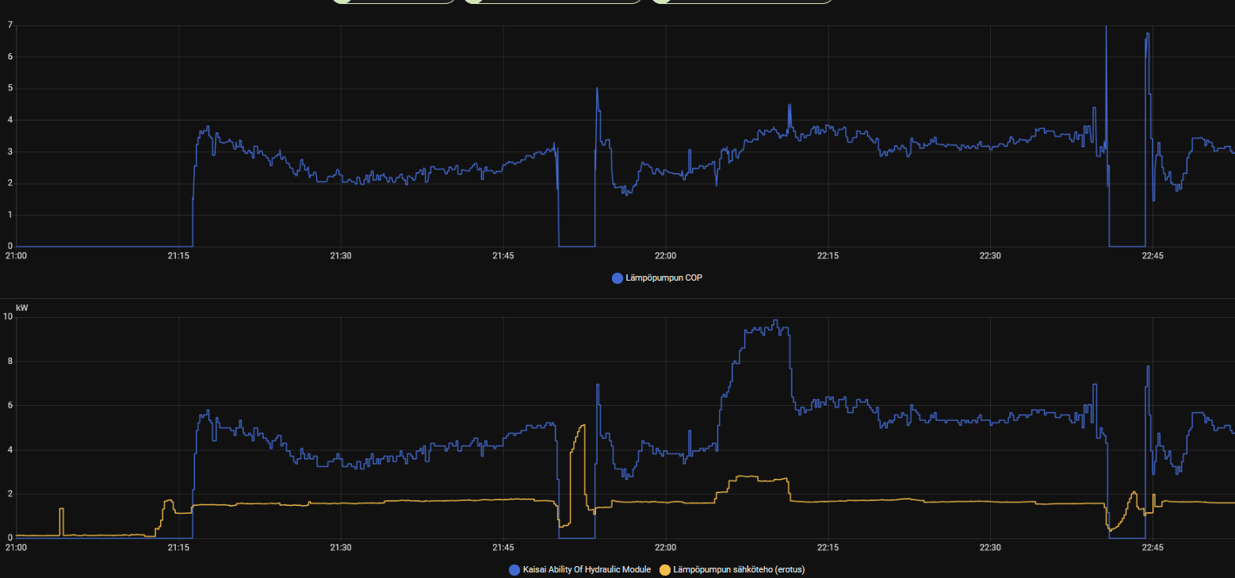Click the COP peak near 22:11 above 4

tap(790, 105)
